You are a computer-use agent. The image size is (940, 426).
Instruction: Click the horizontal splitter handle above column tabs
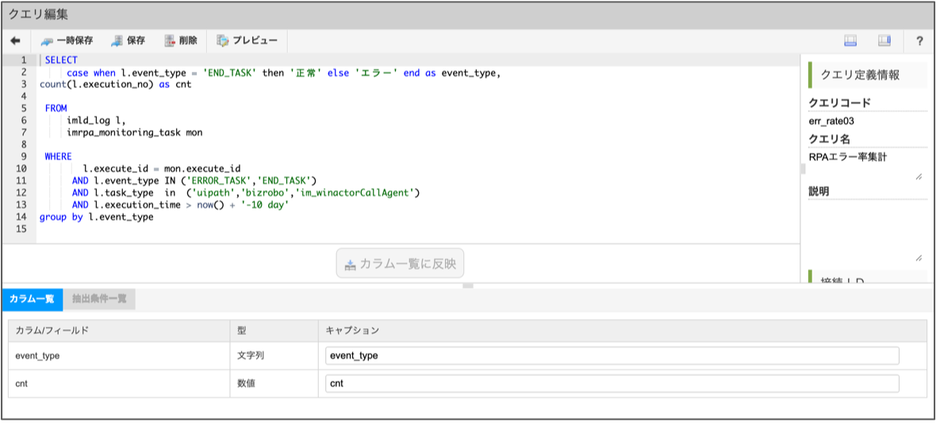click(468, 286)
